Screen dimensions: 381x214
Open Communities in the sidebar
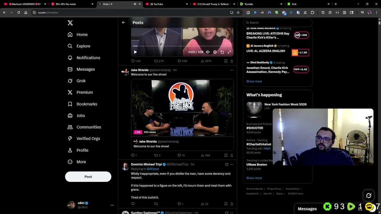pyautogui.click(x=84, y=127)
